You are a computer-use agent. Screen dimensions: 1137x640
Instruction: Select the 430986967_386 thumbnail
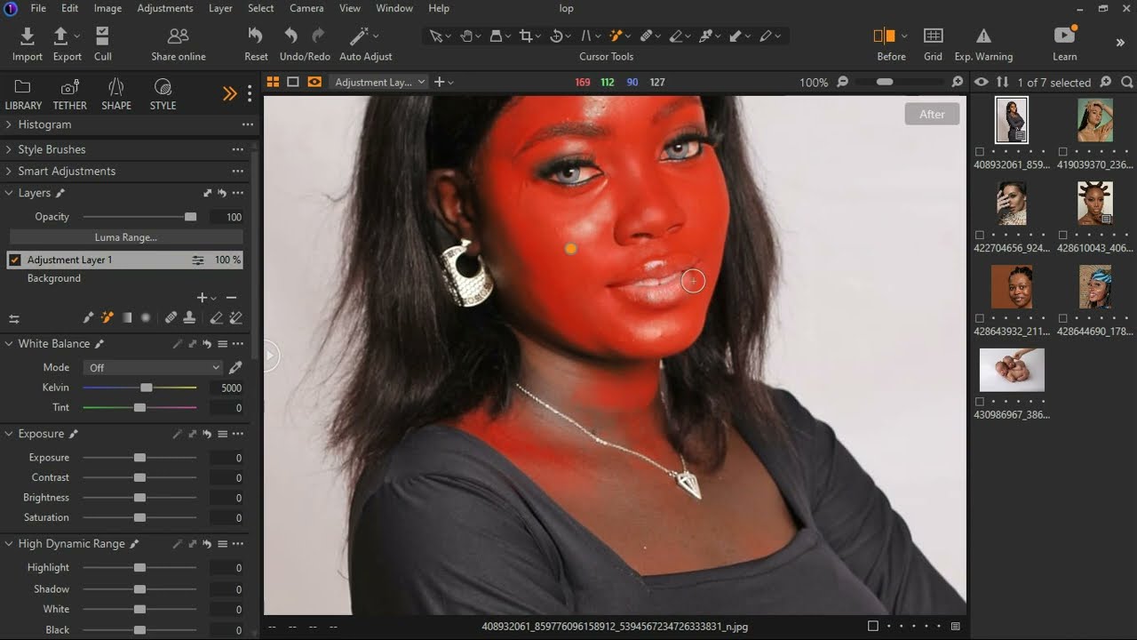click(1012, 370)
